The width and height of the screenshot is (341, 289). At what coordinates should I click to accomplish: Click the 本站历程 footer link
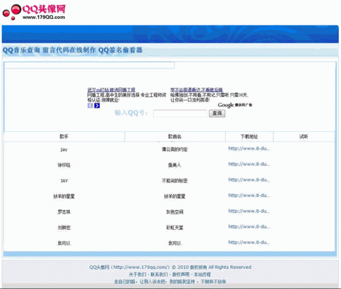[x=203, y=275]
